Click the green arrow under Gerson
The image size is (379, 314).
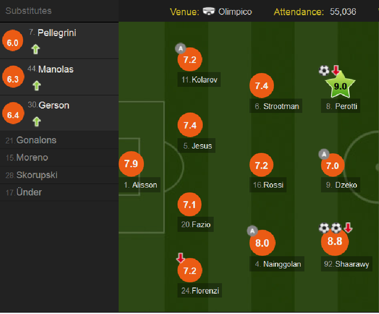pyautogui.click(x=37, y=122)
